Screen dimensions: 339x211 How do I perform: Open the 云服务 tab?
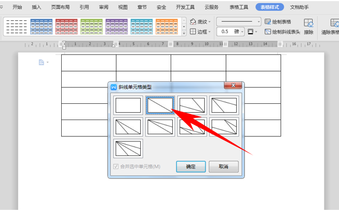[212, 7]
